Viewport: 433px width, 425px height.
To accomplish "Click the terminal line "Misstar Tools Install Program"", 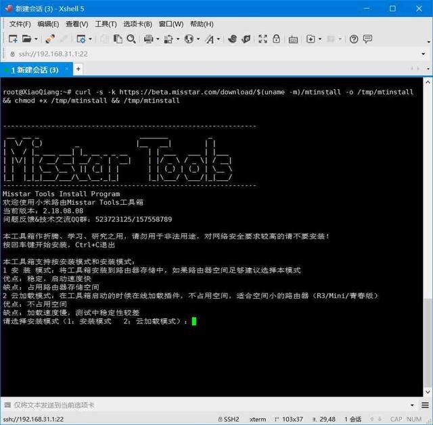I will click(x=62, y=194).
